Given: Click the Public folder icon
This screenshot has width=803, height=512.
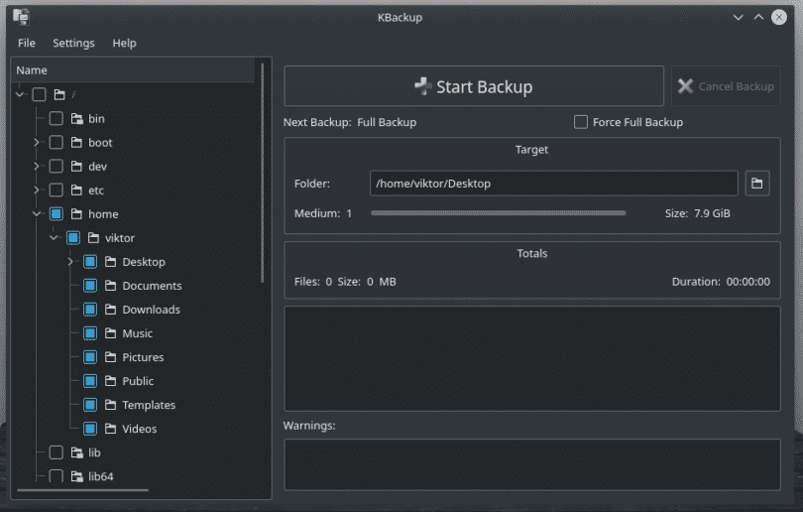Looking at the screenshot, I should 111,381.
